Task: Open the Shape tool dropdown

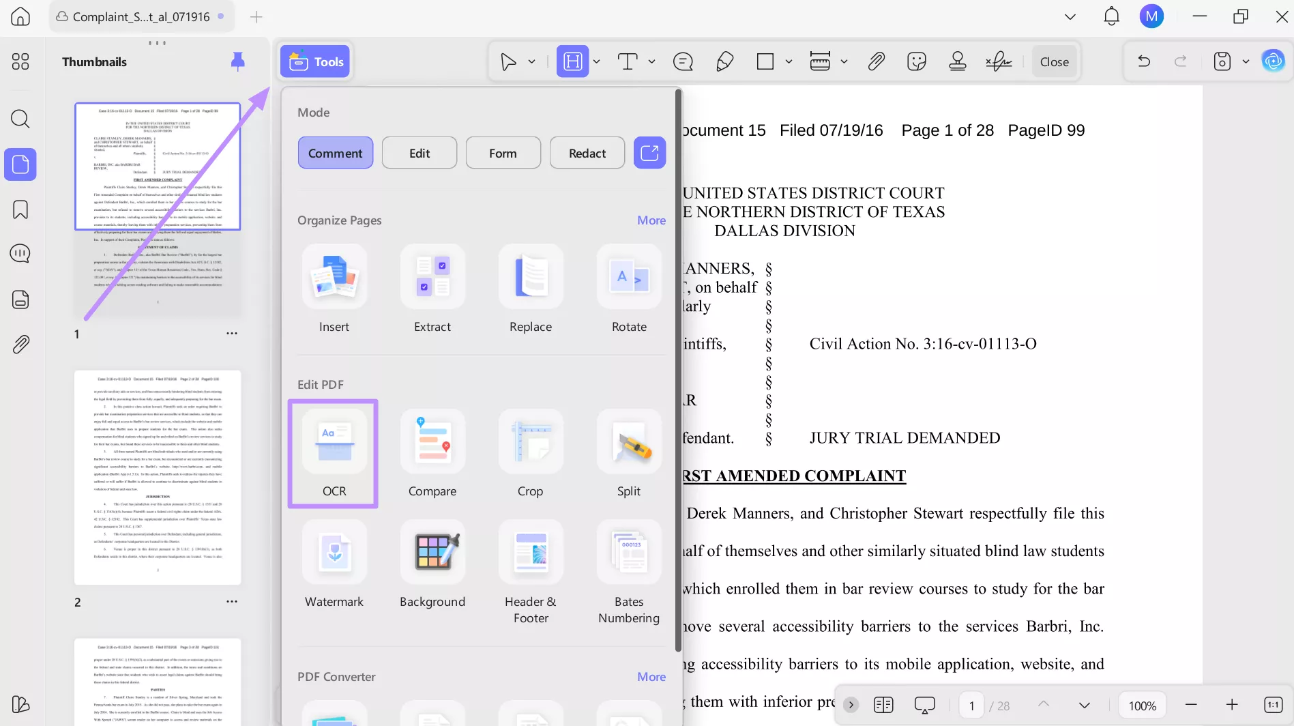Action: coord(789,61)
